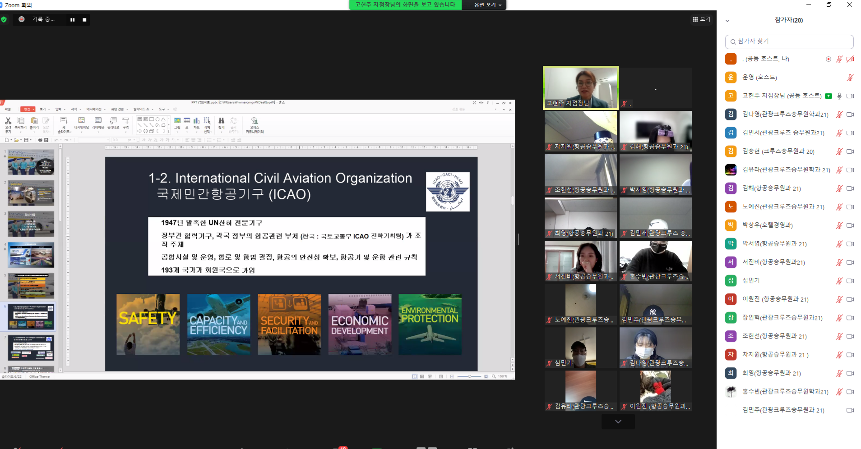The height and width of the screenshot is (449, 861).
Task: Pause the meeting recording
Action: coord(72,20)
